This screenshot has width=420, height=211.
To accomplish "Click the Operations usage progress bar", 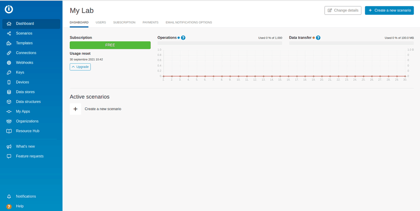I will (220, 43).
